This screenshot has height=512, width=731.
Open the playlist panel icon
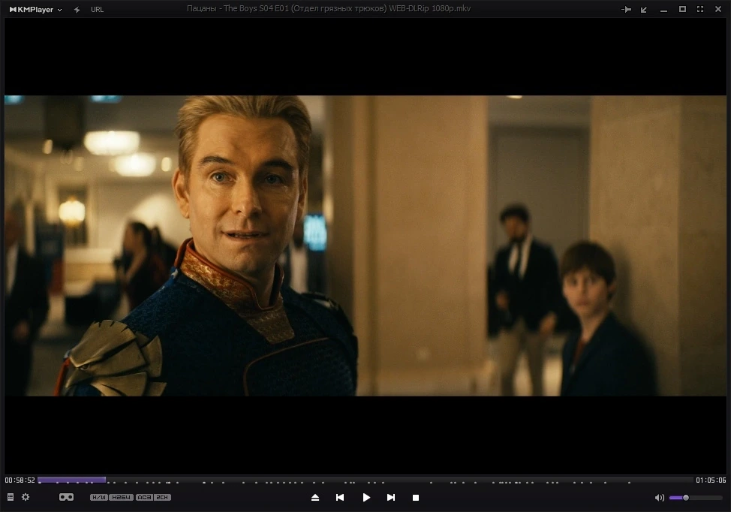pos(11,497)
